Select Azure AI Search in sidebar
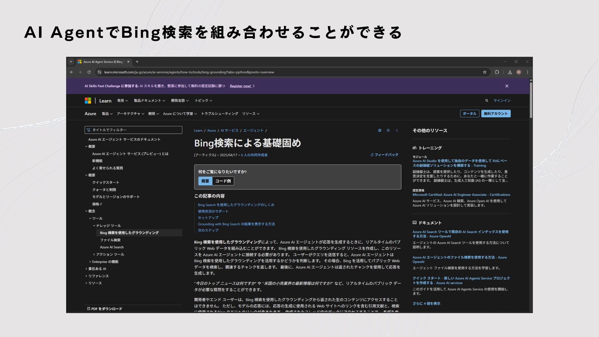 pyautogui.click(x=112, y=247)
